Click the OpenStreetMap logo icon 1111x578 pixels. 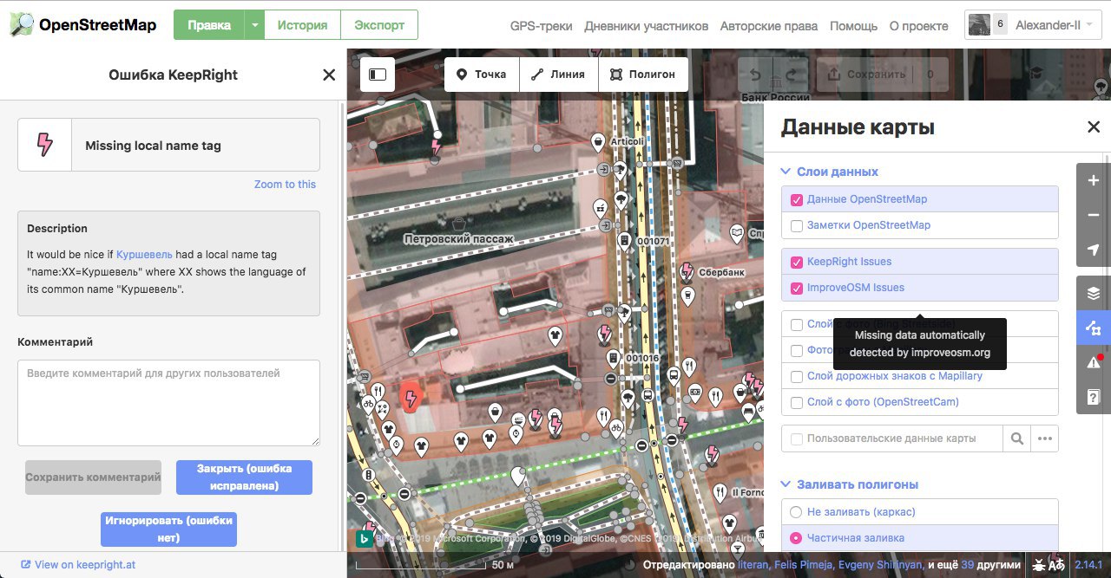pyautogui.click(x=21, y=24)
